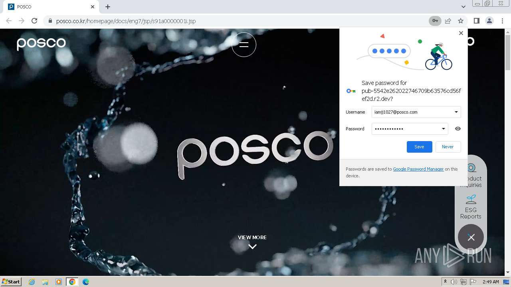Click the Never button
The height and width of the screenshot is (287, 511).
[448, 147]
